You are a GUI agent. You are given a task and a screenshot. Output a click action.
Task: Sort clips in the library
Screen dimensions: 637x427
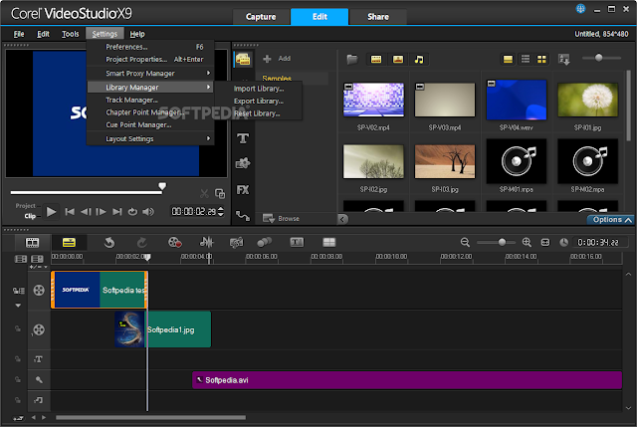point(564,60)
